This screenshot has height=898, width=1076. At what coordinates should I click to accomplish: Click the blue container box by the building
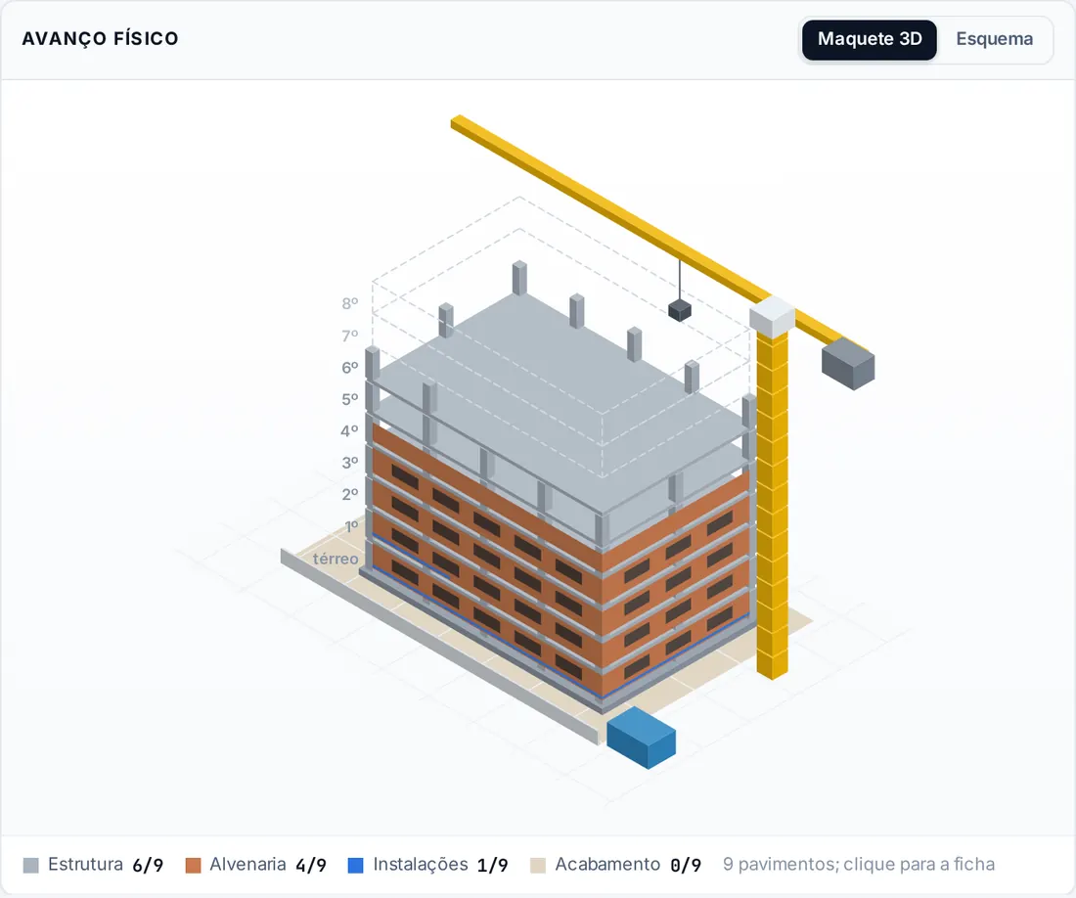tap(642, 739)
